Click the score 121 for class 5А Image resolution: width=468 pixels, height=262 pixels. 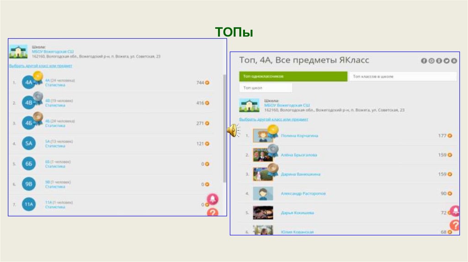coord(200,143)
